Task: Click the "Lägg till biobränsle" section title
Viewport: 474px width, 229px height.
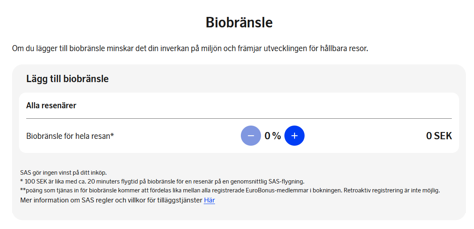Action: pos(67,78)
